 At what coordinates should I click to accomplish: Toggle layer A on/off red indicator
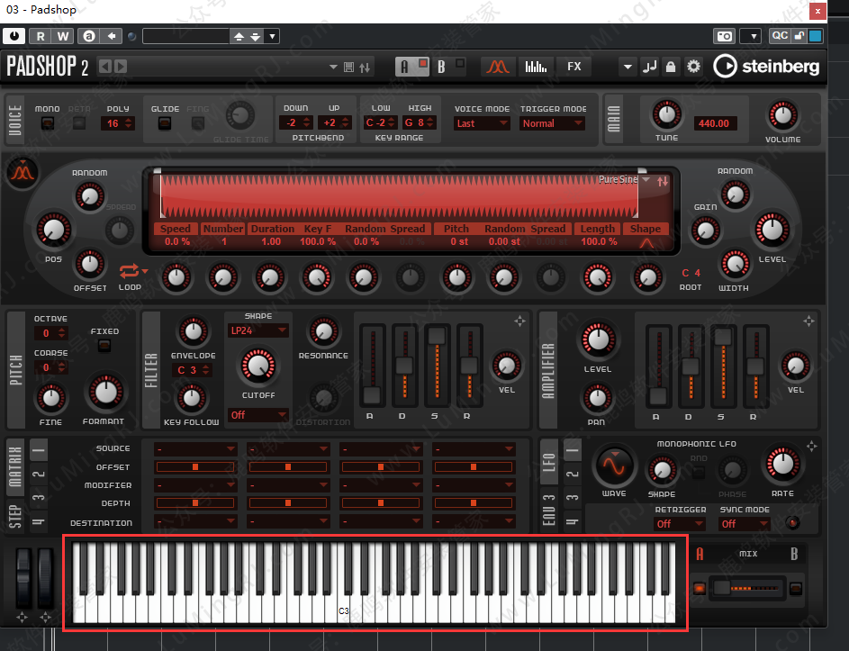[423, 63]
